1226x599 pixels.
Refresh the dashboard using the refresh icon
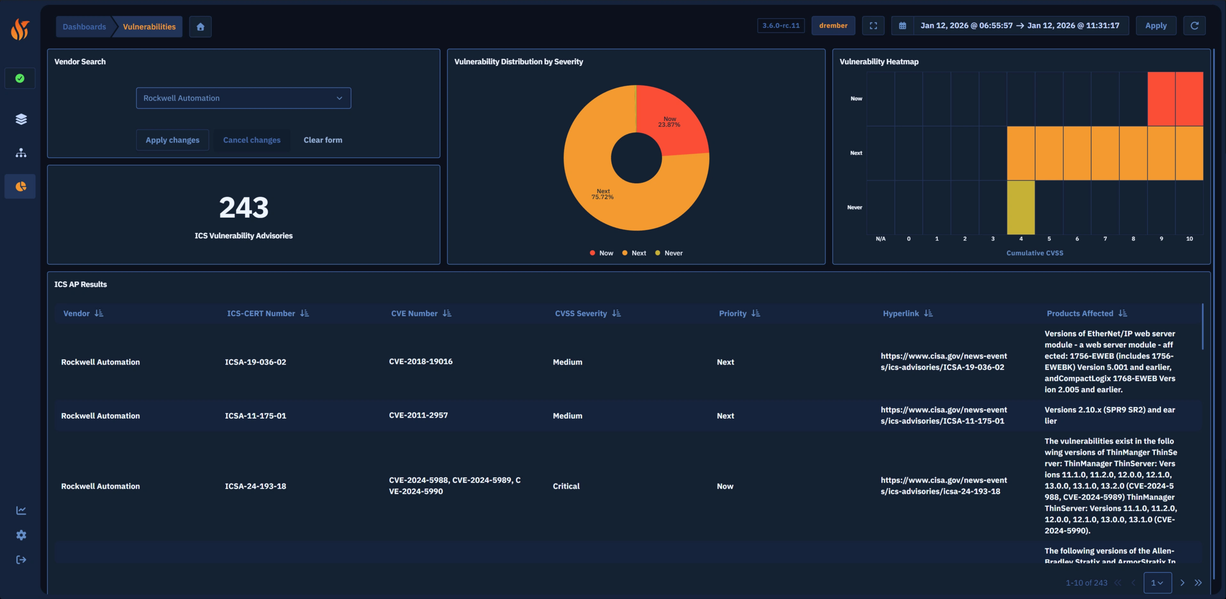1194,25
